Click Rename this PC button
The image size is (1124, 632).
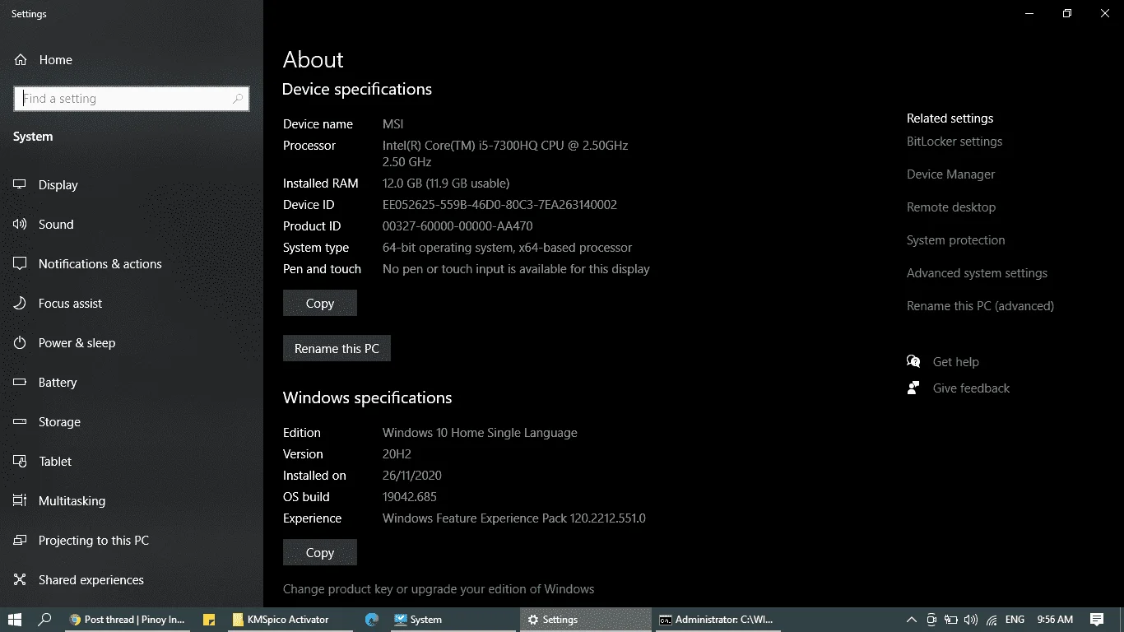[x=337, y=348]
